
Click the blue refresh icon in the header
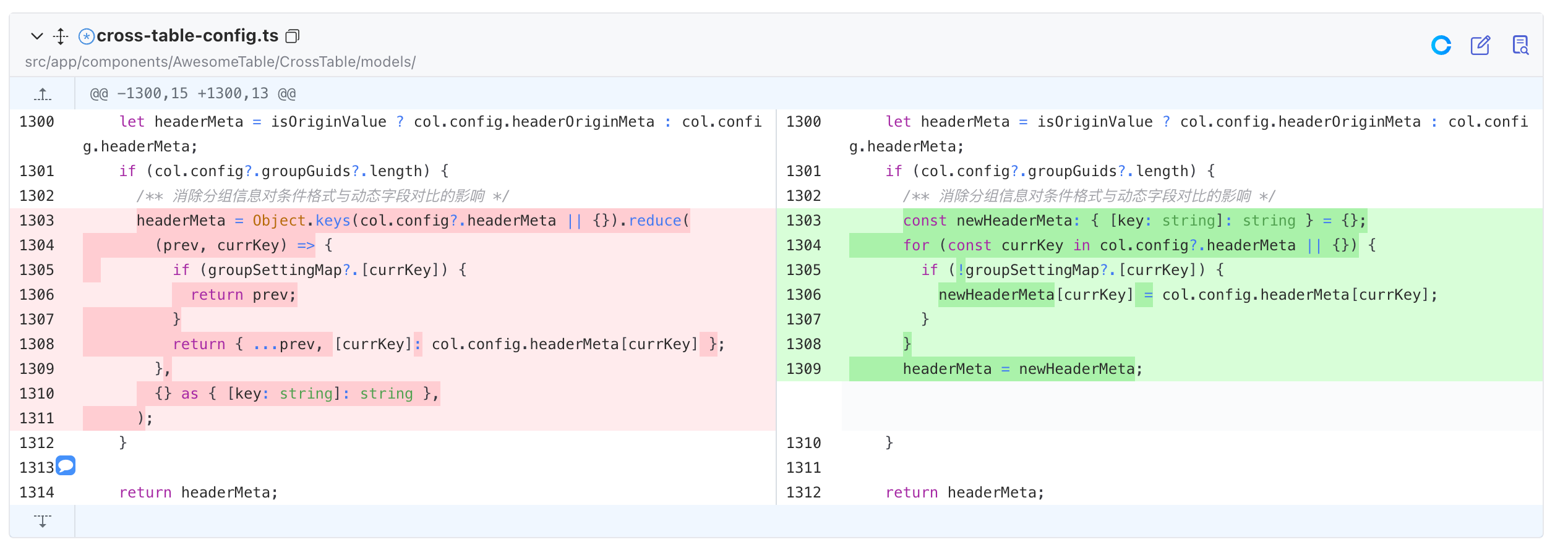[x=1441, y=45]
